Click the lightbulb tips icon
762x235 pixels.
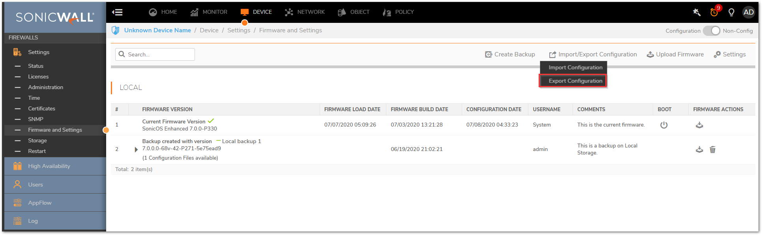point(731,12)
